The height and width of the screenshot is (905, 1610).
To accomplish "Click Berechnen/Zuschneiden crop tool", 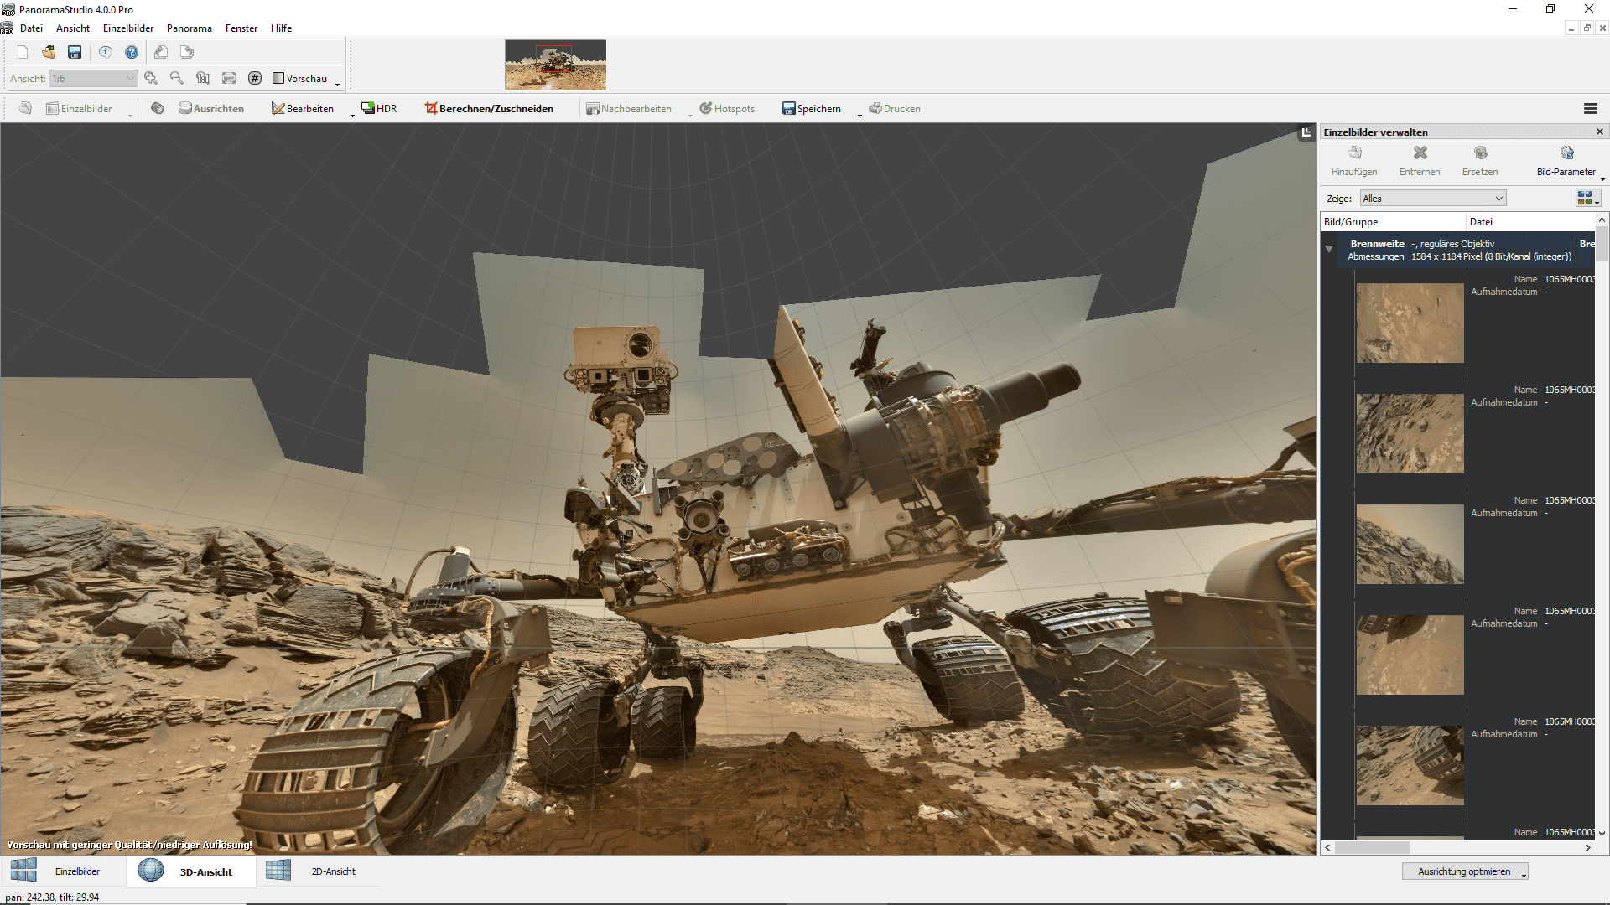I will coord(489,108).
